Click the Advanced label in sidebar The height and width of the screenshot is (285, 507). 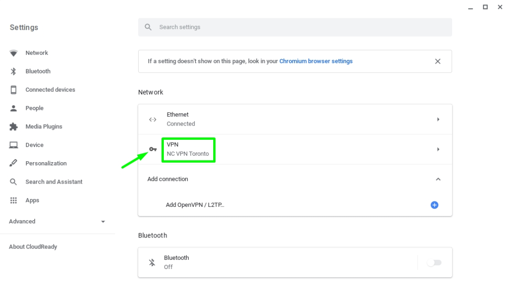22,222
